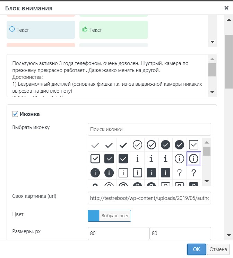
Task: Click the highlighted bold circle info icon
Action: [193, 159]
